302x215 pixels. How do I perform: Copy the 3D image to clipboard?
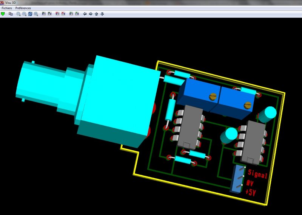11,14
